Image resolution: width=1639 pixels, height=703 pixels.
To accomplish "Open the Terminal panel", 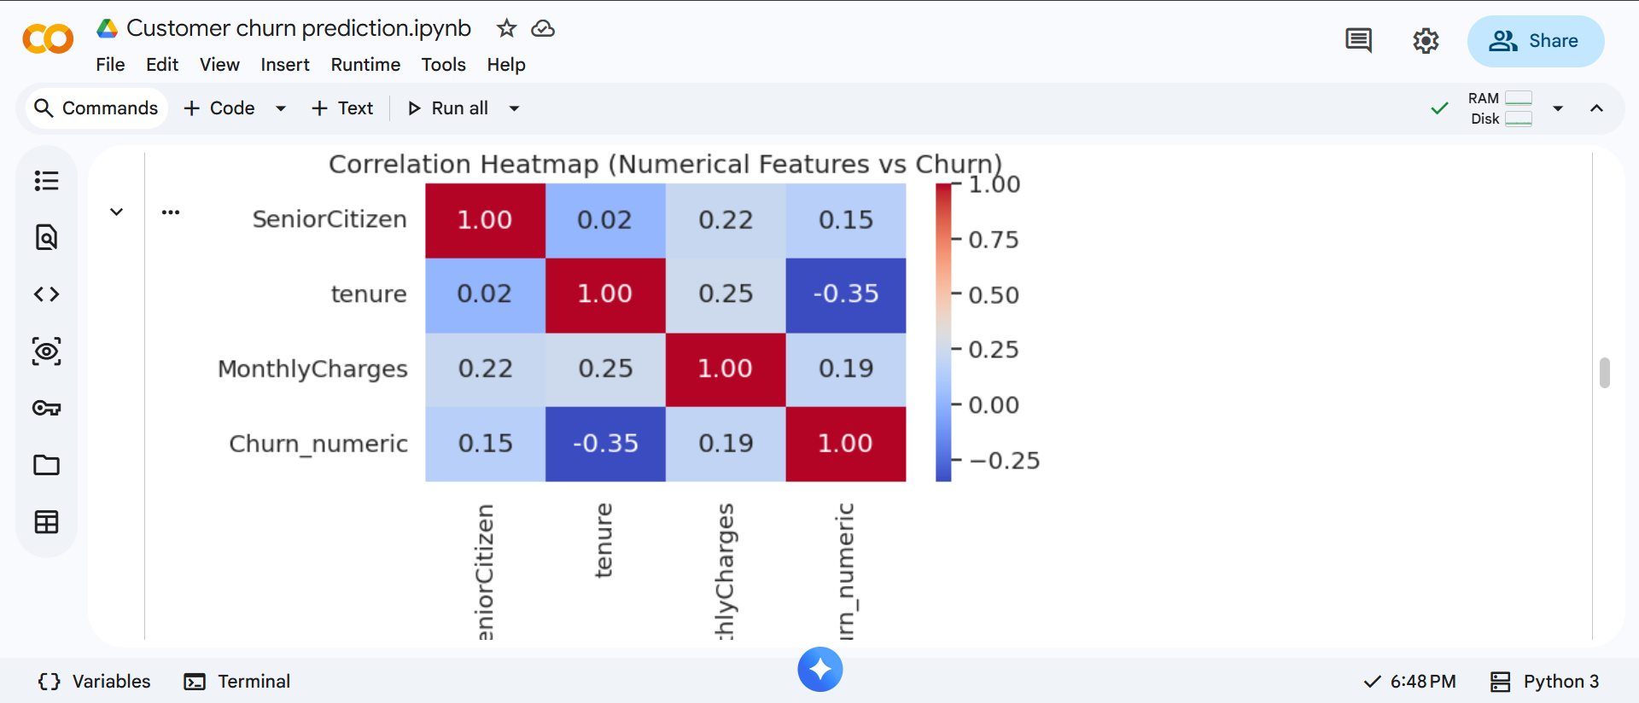I will click(237, 681).
